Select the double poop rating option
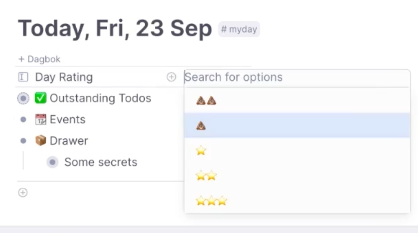Screen dimensions: 418x233 pyautogui.click(x=297, y=100)
